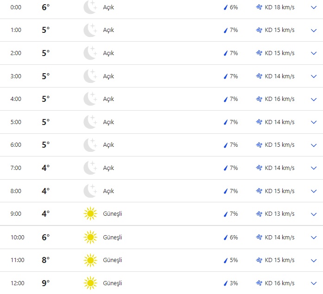This screenshot has height=294, width=323.
Task: Click the 8° temperature at 11:00
Action: (x=45, y=260)
